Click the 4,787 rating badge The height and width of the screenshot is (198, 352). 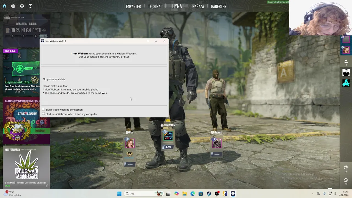(x=168, y=147)
